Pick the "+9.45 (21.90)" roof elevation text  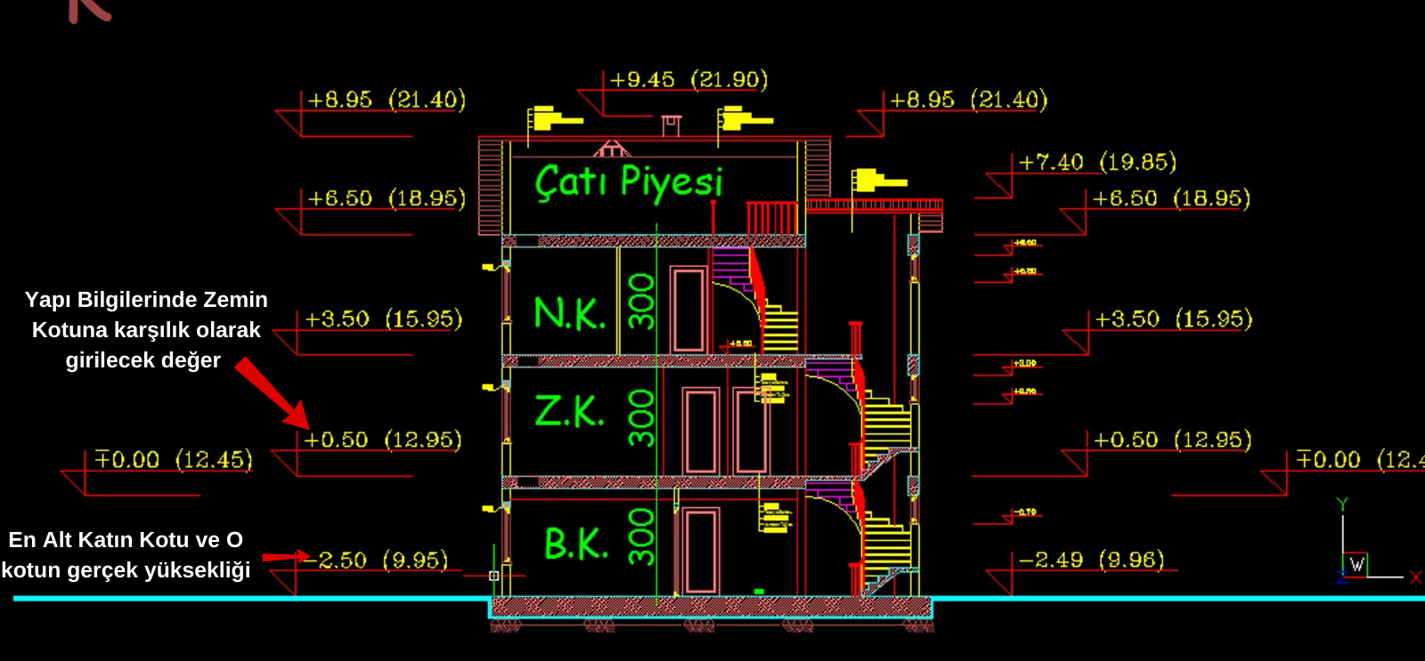[x=688, y=80]
